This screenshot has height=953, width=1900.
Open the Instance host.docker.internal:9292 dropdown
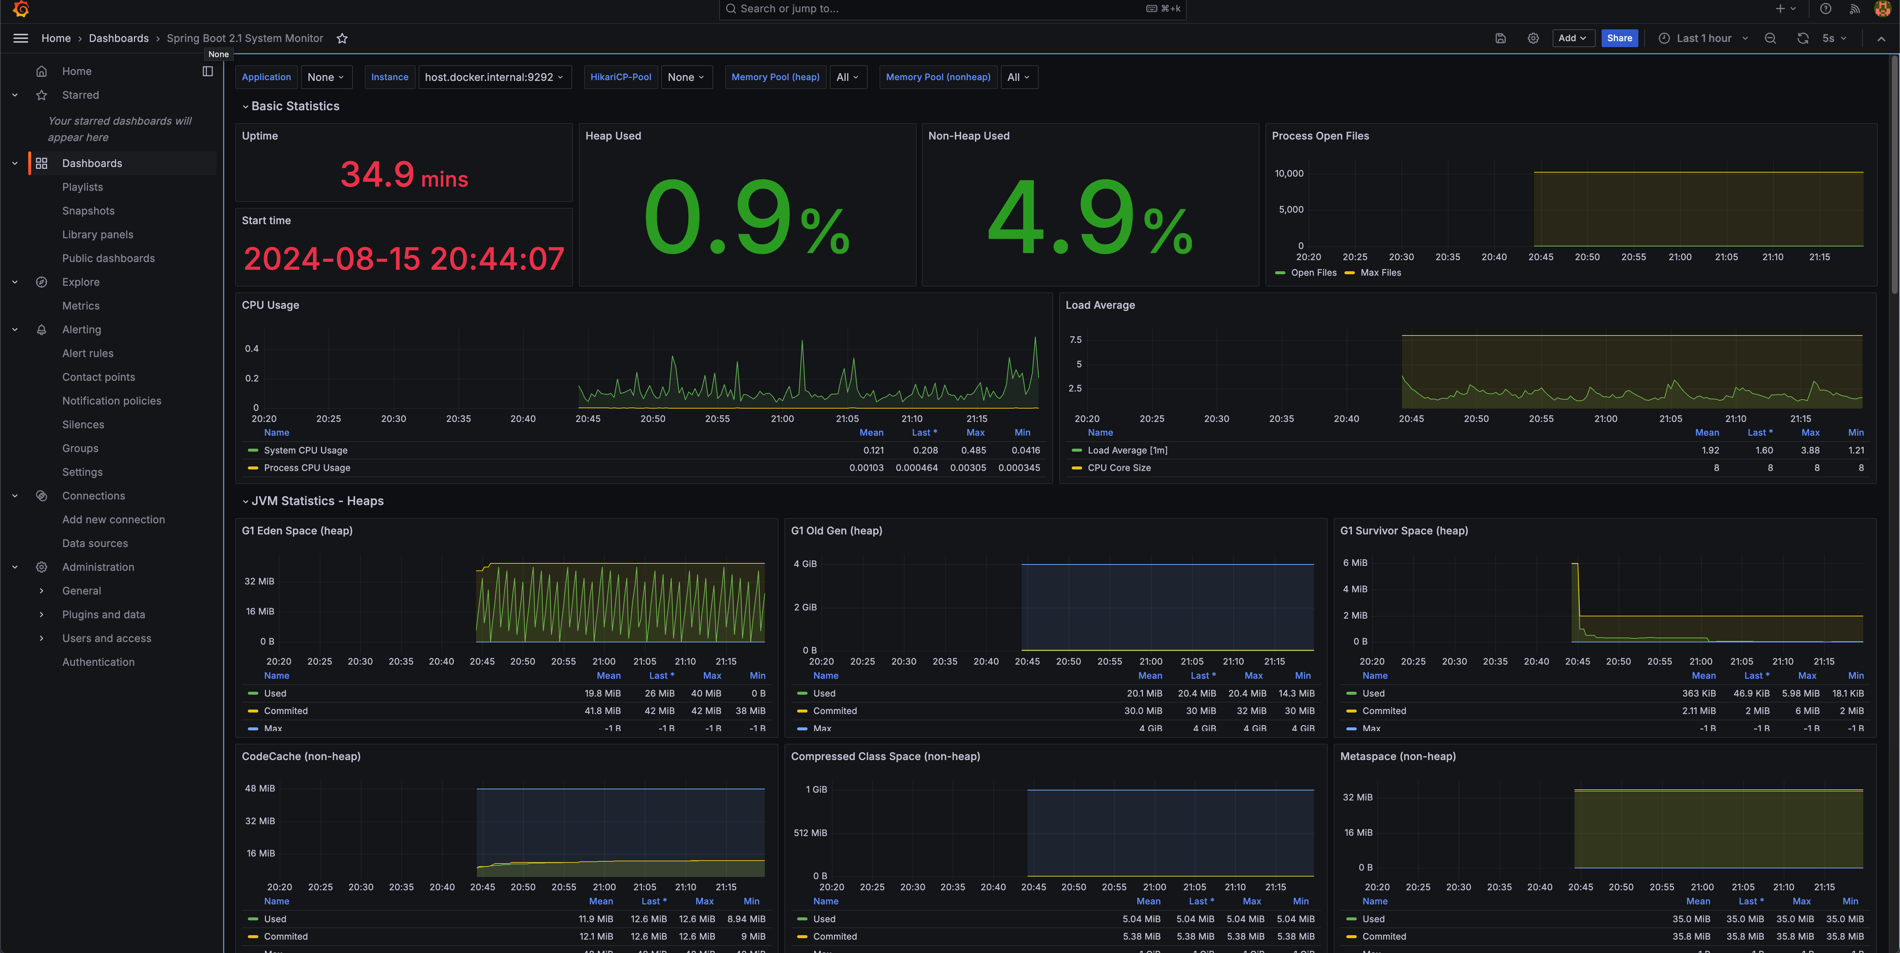(x=494, y=78)
